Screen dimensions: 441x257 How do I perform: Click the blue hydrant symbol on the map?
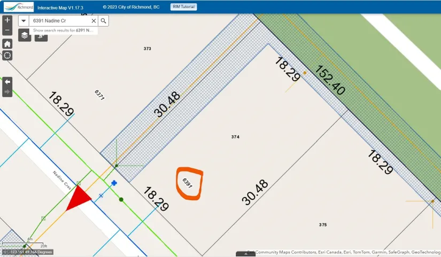(x=114, y=183)
